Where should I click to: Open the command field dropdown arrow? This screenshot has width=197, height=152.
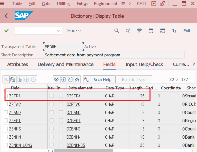(x=59, y=31)
